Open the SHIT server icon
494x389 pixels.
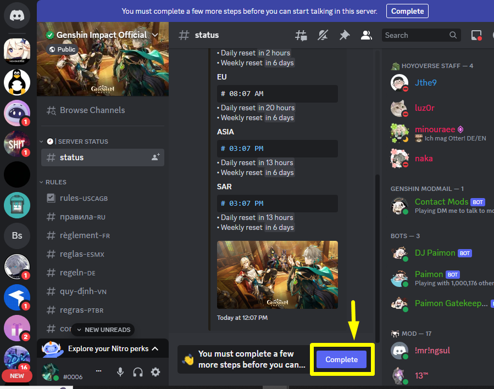click(17, 144)
